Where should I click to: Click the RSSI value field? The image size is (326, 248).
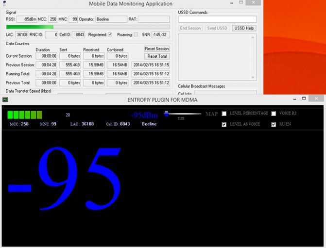pos(27,19)
